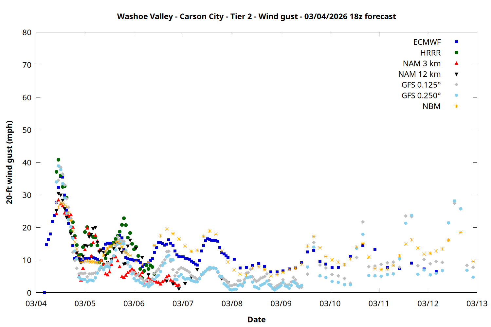The height and width of the screenshot is (327, 491).
Task: Click the GFS 0.250° light blue marker
Action: 456,95
